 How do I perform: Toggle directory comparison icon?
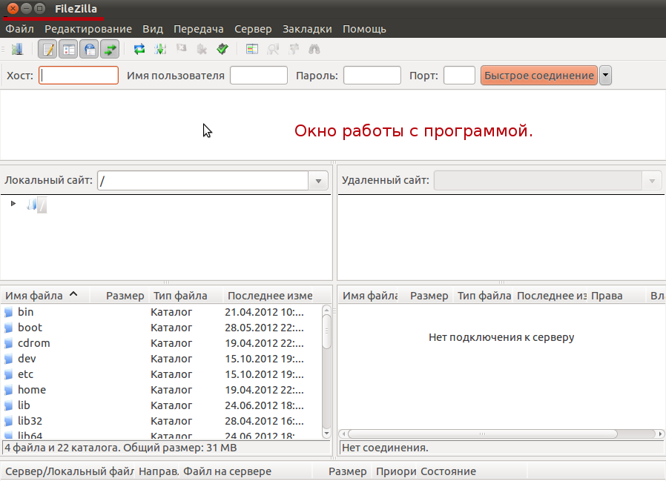[273, 49]
